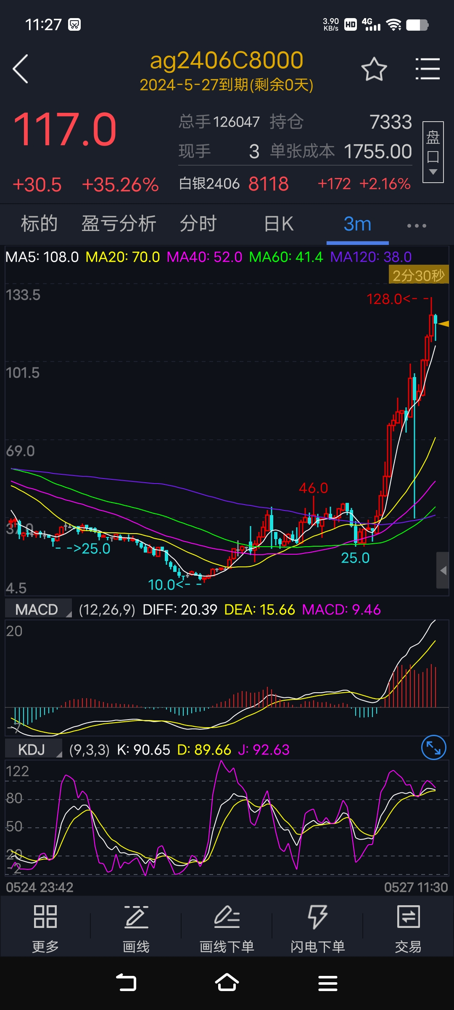Open the 标的 tab

click(x=39, y=224)
